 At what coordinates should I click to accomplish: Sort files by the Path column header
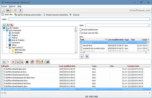[x=94, y=40]
